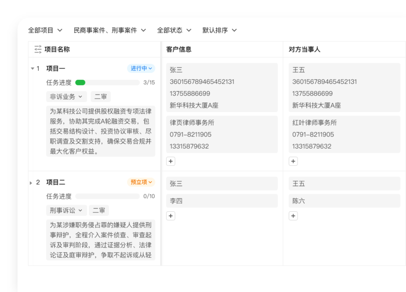This screenshot has height=292, width=406.
Task: Open the 全部状态 filter dropdown
Action: click(174, 30)
